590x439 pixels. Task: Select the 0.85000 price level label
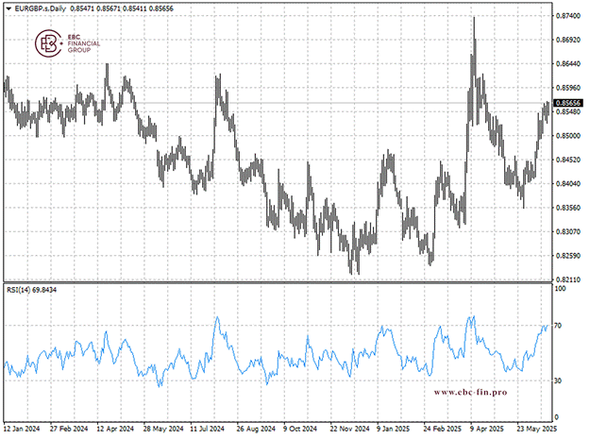coord(568,135)
